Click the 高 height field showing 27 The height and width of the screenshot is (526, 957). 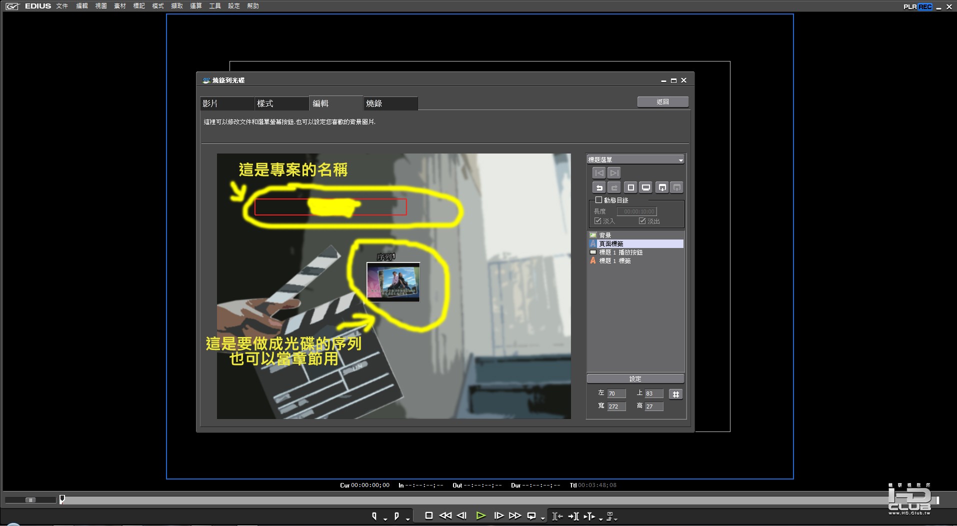(654, 406)
